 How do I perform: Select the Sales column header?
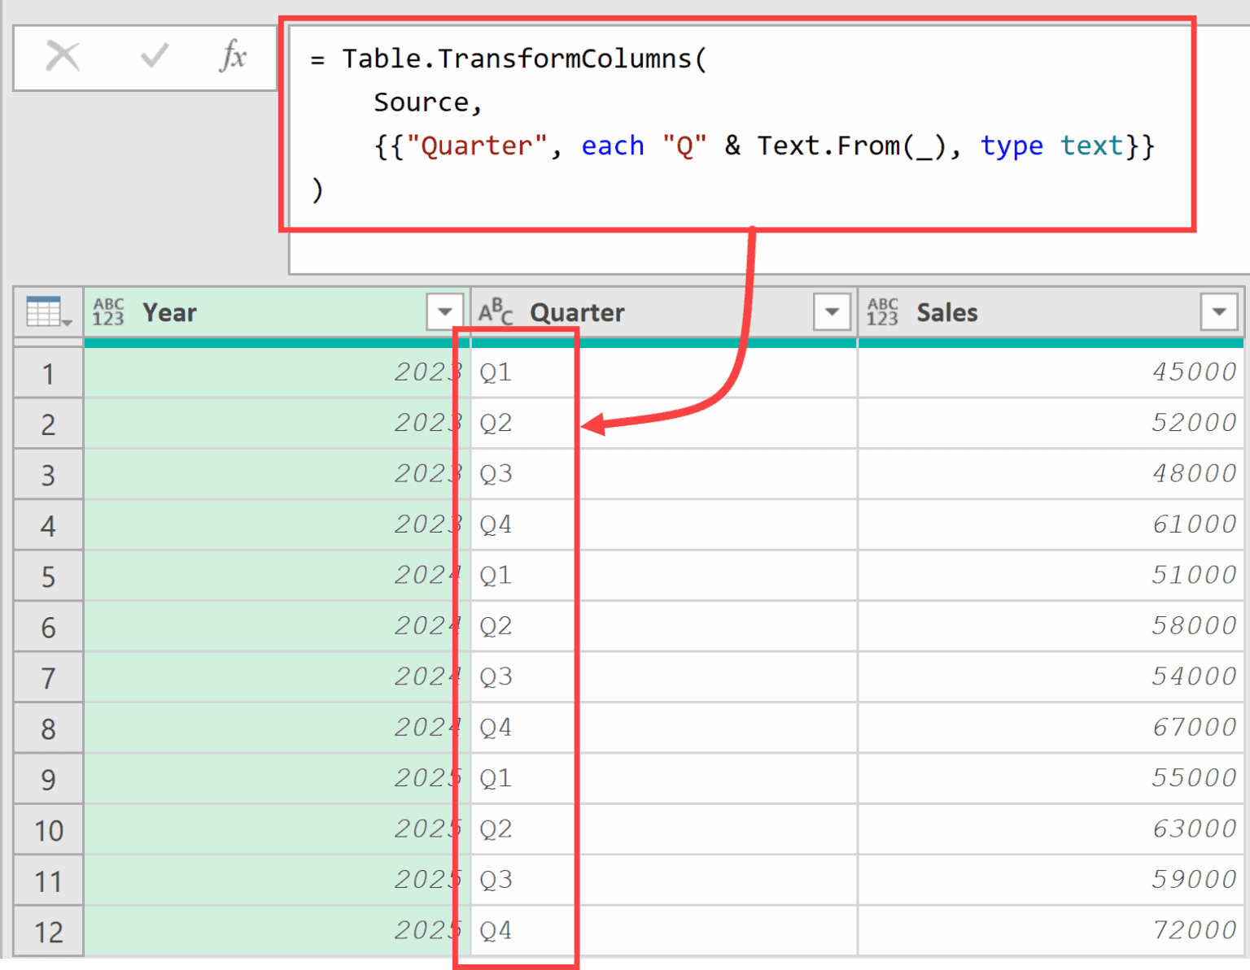point(946,311)
